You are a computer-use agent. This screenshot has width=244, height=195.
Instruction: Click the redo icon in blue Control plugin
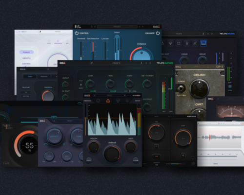(95, 27)
